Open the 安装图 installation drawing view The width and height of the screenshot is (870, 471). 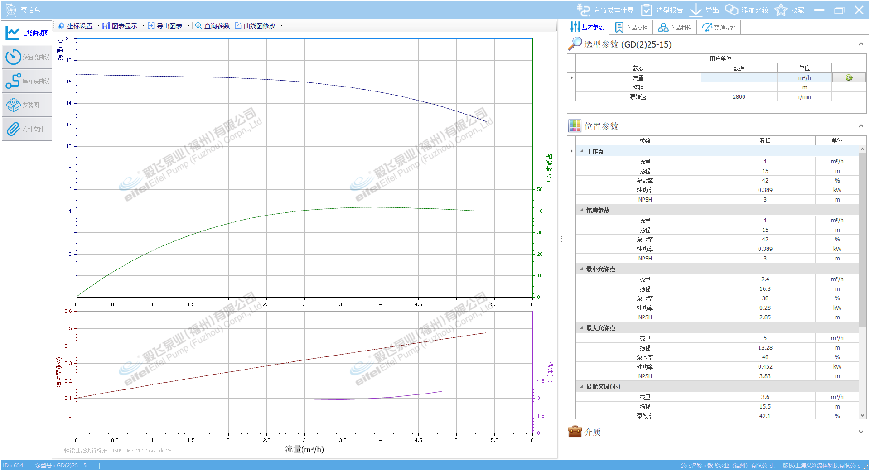click(27, 105)
